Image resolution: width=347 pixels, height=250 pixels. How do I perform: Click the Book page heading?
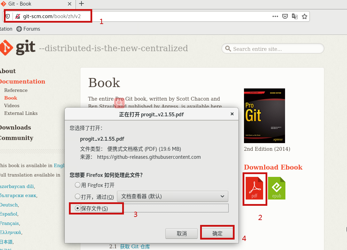[104, 83]
